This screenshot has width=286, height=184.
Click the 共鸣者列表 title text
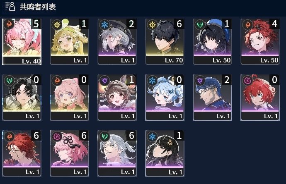click(x=38, y=7)
